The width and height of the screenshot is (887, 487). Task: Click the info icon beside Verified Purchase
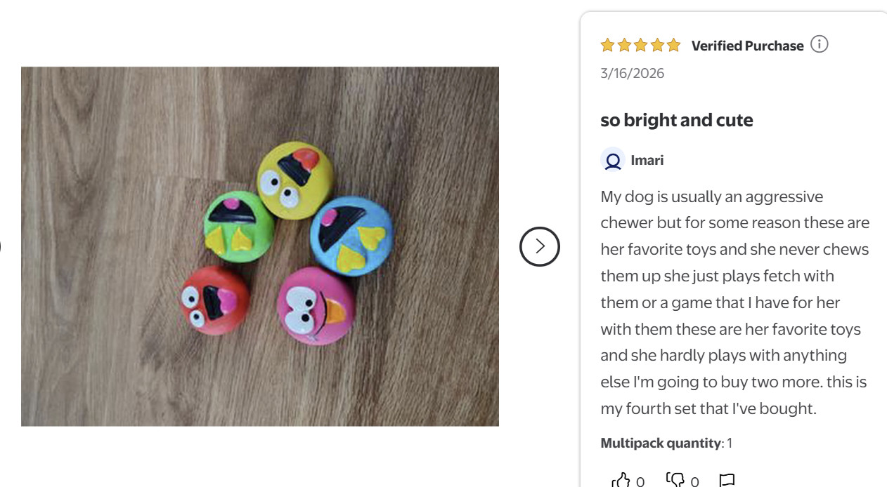(819, 45)
